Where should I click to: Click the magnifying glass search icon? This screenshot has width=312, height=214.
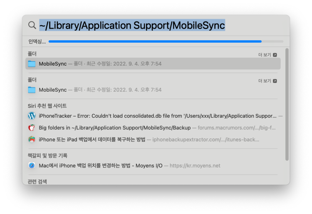pyautogui.click(x=32, y=25)
